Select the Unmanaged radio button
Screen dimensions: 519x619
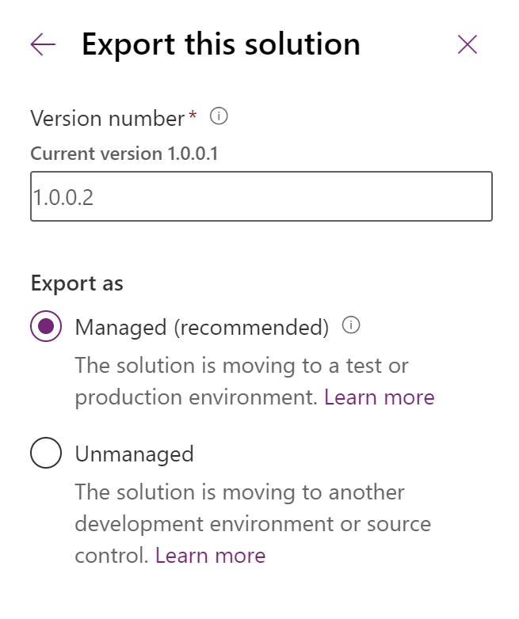(46, 453)
